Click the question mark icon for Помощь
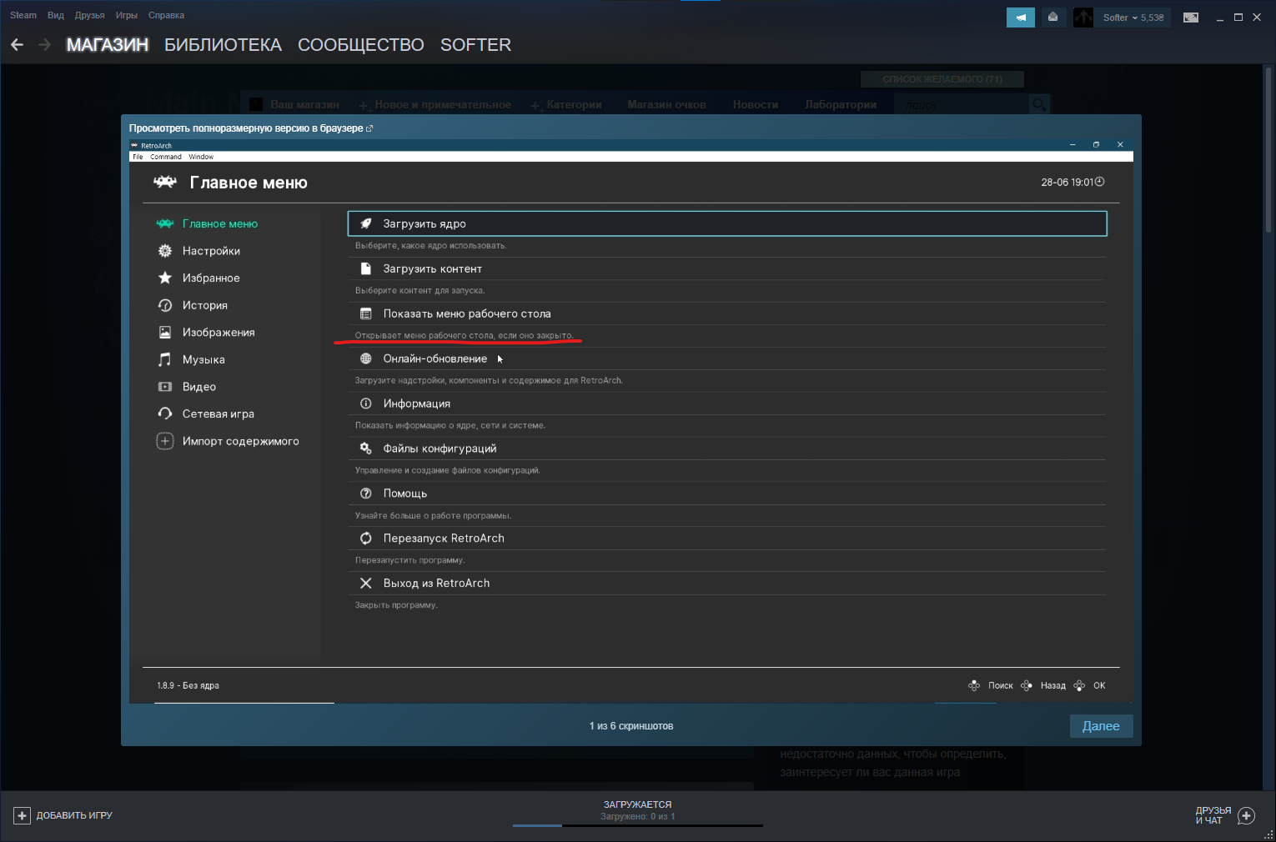 (365, 494)
